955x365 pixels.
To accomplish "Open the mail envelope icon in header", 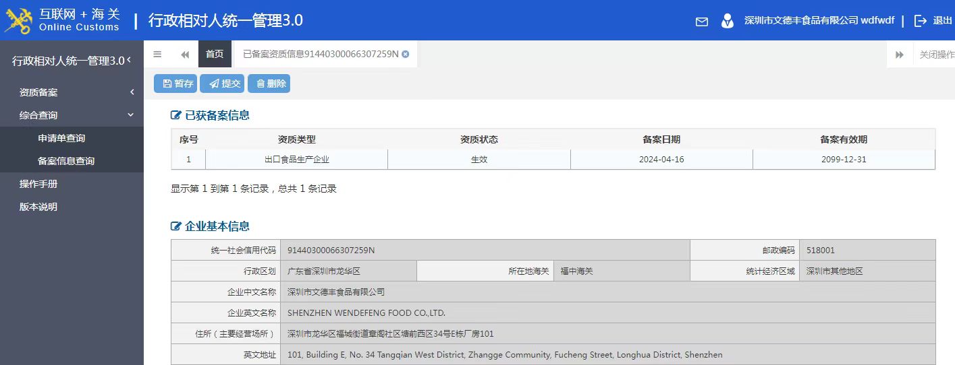I will tap(702, 22).
